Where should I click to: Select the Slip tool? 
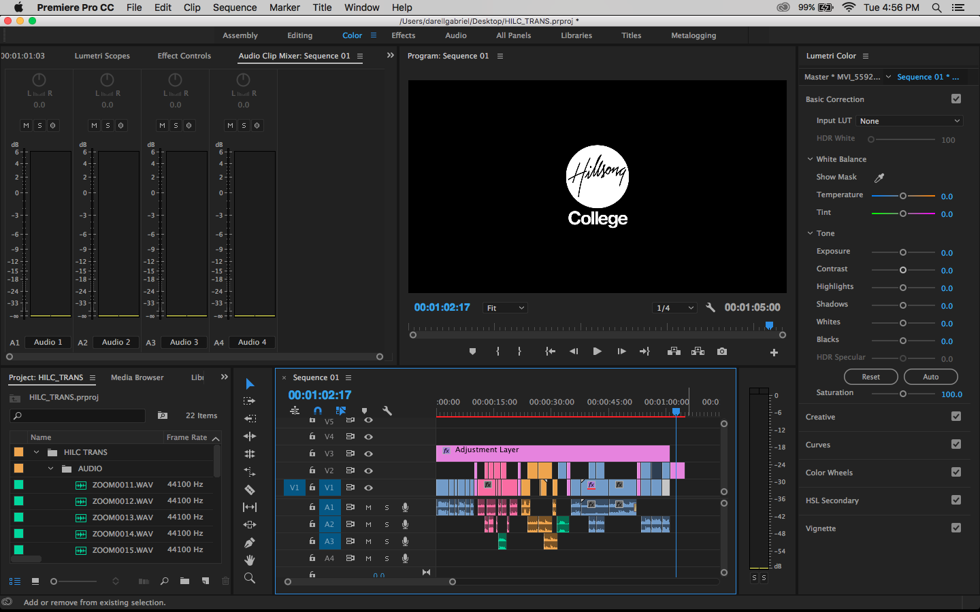pos(250,507)
